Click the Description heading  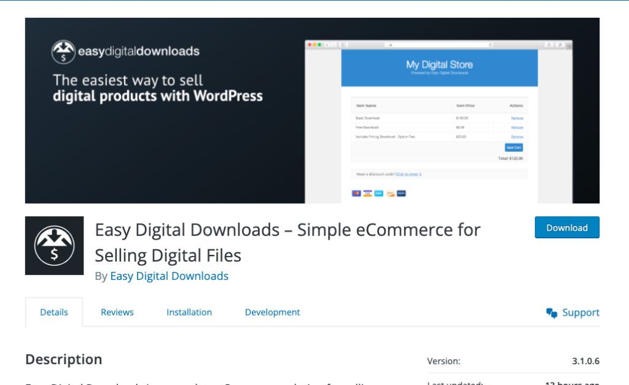coord(64,359)
